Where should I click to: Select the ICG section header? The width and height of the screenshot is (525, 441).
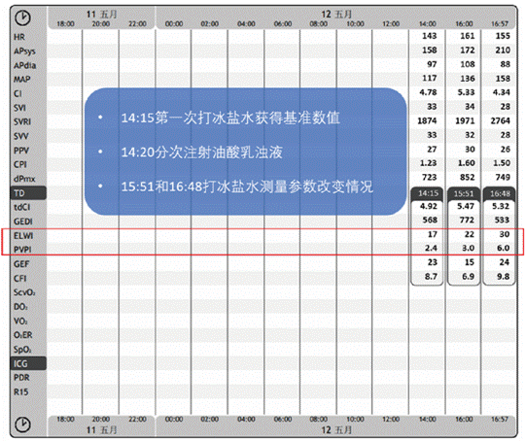pos(28,363)
